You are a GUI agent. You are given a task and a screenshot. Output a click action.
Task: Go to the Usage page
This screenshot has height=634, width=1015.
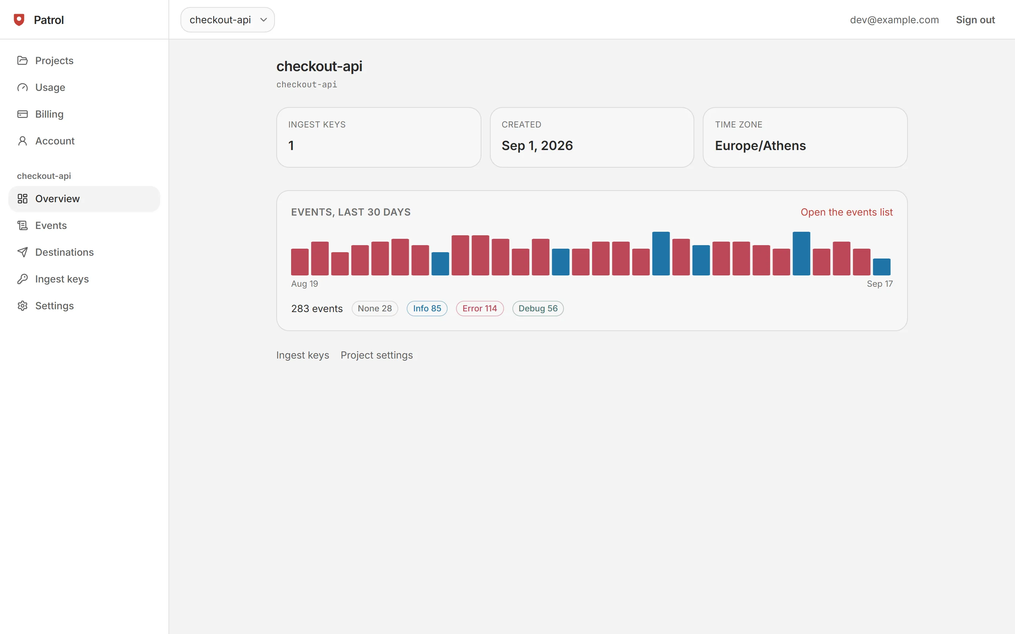coord(84,87)
